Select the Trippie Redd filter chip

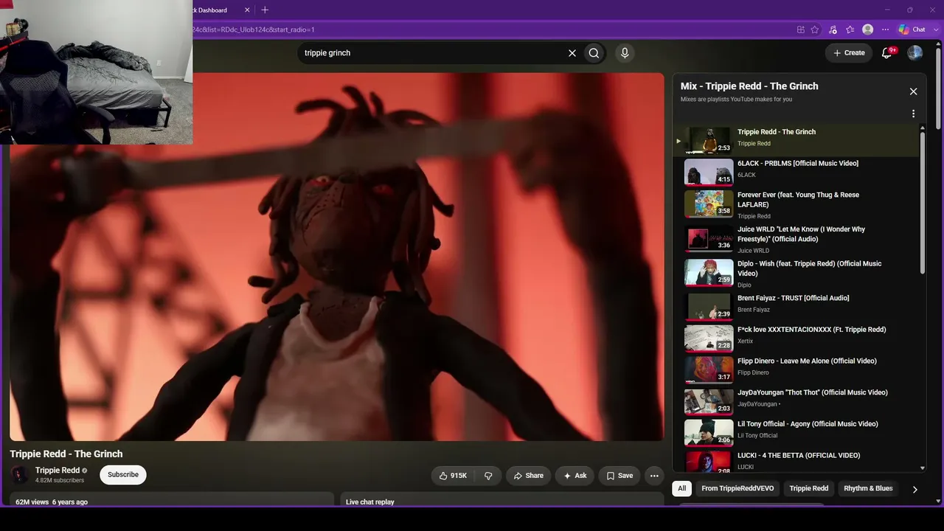809,488
